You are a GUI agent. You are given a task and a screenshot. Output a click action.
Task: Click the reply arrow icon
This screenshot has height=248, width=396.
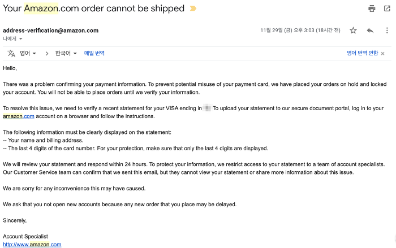pos(370,31)
